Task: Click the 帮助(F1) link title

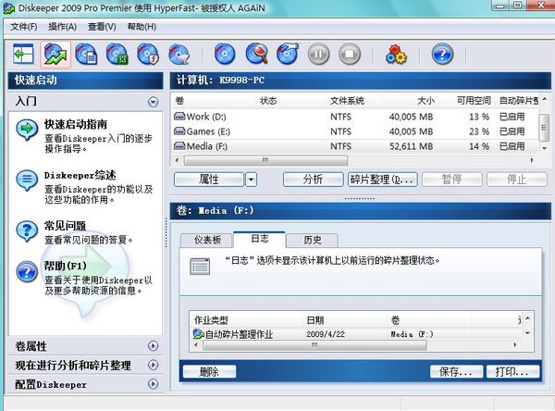Action: pos(65,266)
